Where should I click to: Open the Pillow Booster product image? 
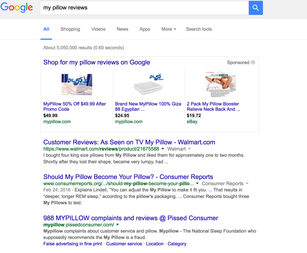pyautogui.click(x=220, y=84)
